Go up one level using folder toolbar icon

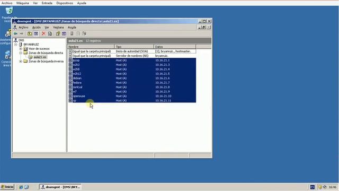click(x=30, y=33)
